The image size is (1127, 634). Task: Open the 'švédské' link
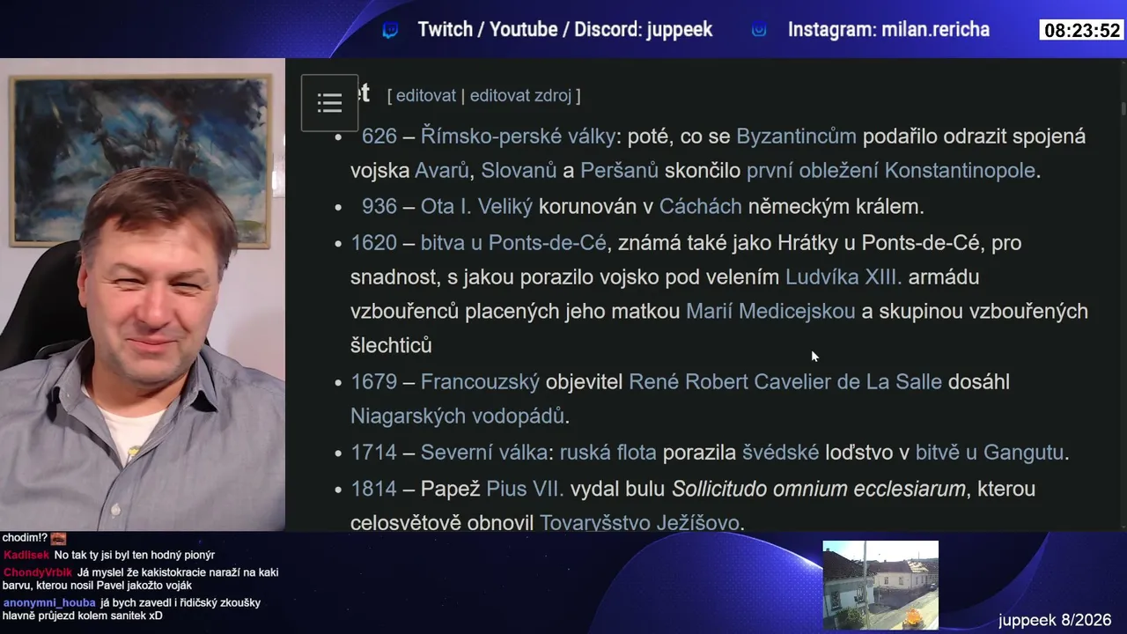(x=780, y=453)
